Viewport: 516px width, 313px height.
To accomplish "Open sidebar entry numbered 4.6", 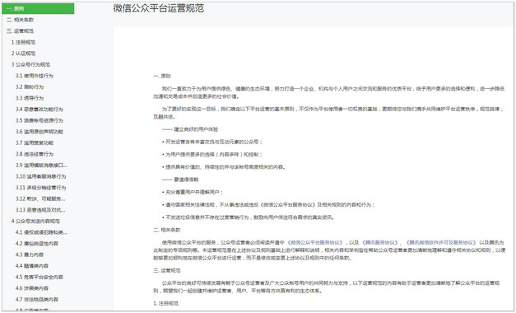I will [32, 288].
